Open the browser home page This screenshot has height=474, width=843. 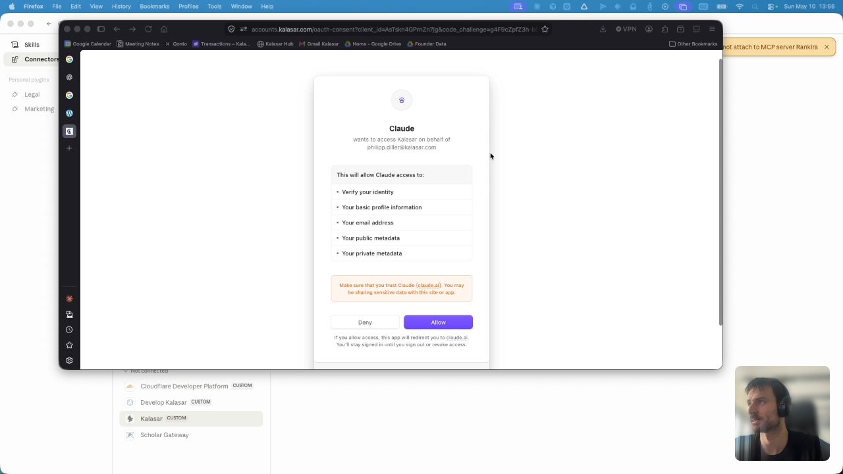click(x=164, y=29)
